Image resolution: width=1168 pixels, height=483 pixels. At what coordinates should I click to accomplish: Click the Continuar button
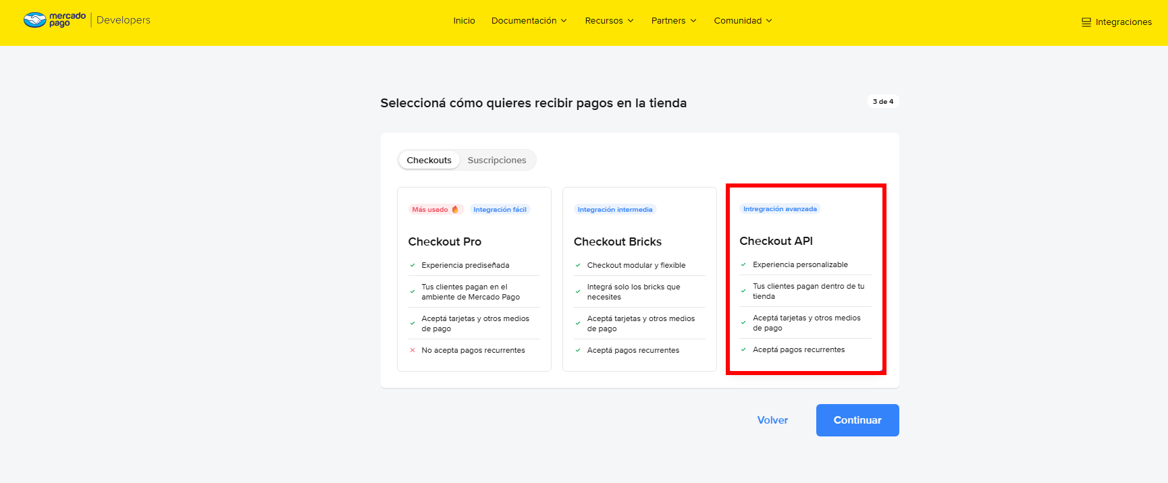[857, 420]
